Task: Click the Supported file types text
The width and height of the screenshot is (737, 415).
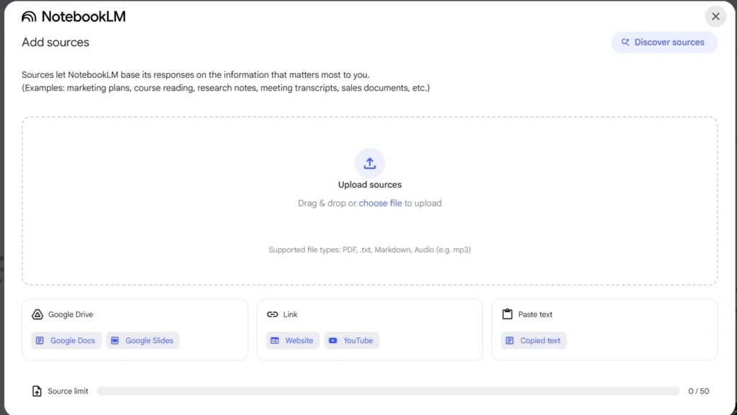Action: [369, 250]
